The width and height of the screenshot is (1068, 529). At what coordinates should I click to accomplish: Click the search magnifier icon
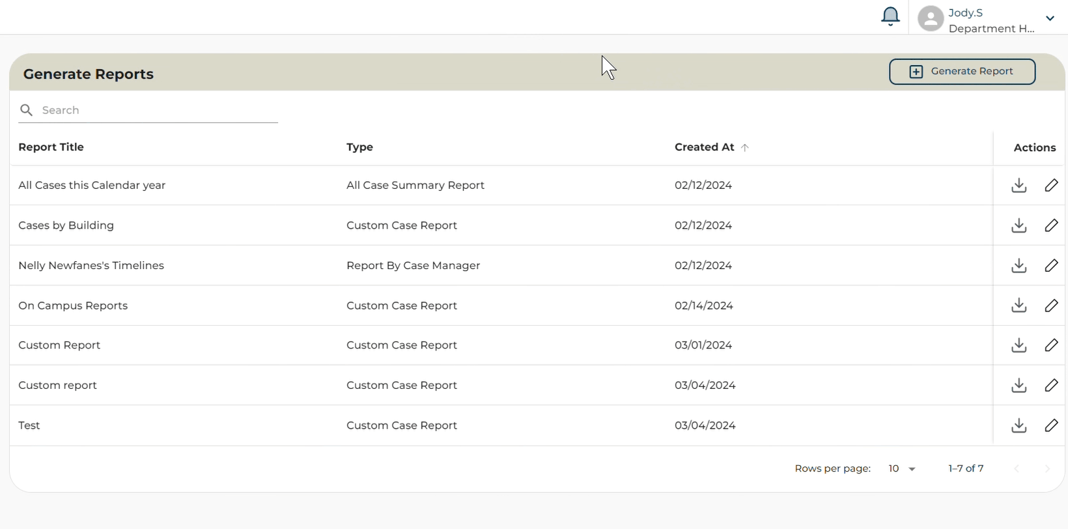pos(27,110)
